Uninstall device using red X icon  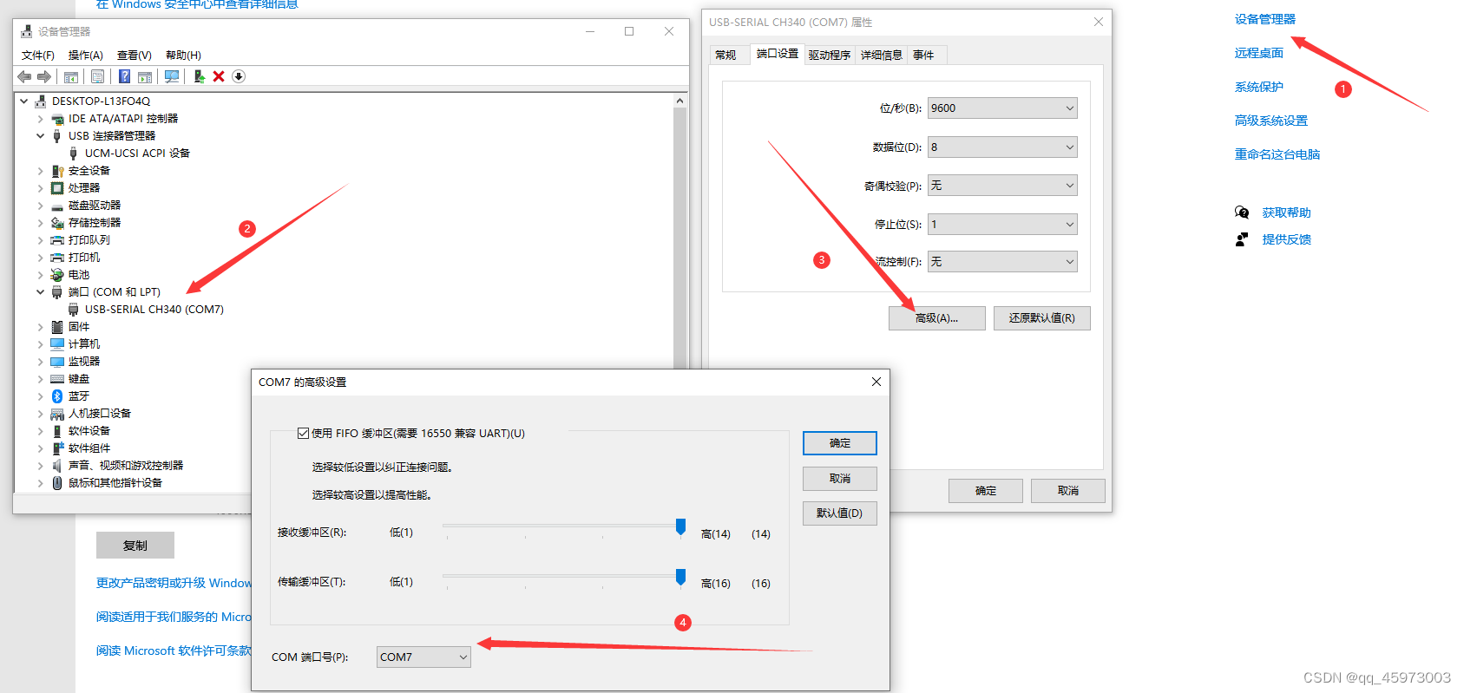(219, 76)
